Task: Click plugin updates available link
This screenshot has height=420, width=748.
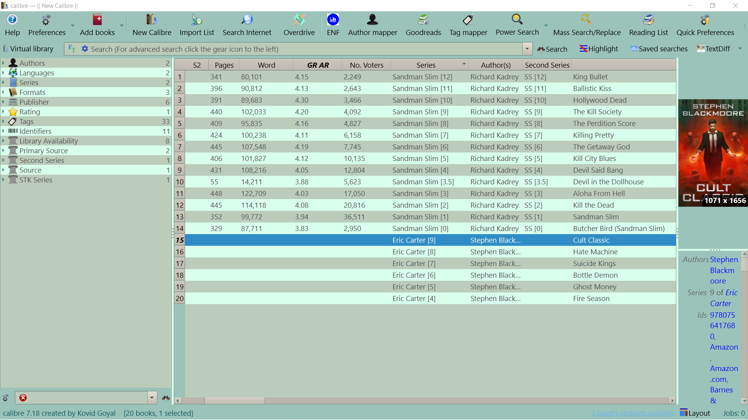Action: click(x=633, y=413)
